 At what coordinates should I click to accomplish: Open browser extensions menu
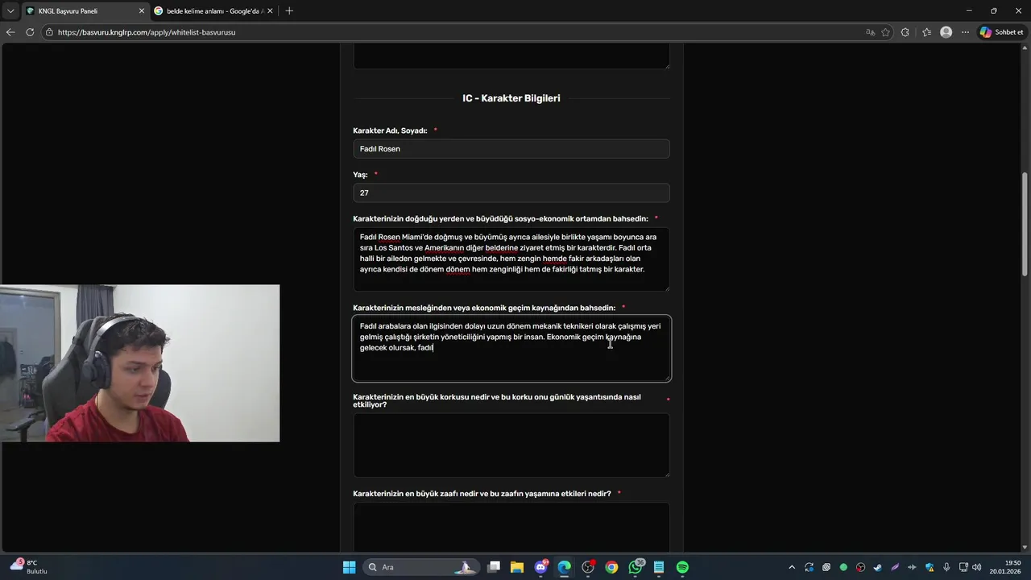tap(905, 32)
